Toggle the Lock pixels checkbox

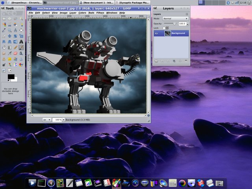point(164,28)
